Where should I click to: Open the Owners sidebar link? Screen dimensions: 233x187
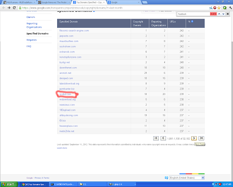31,17
